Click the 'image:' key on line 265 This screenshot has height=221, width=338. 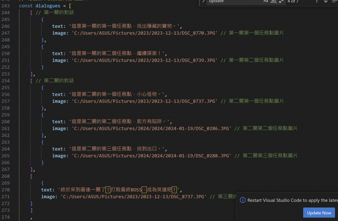coord(60,156)
